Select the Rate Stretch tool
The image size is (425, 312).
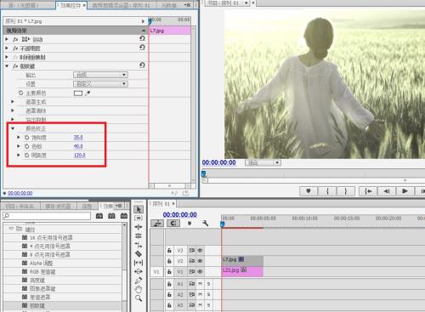(139, 245)
